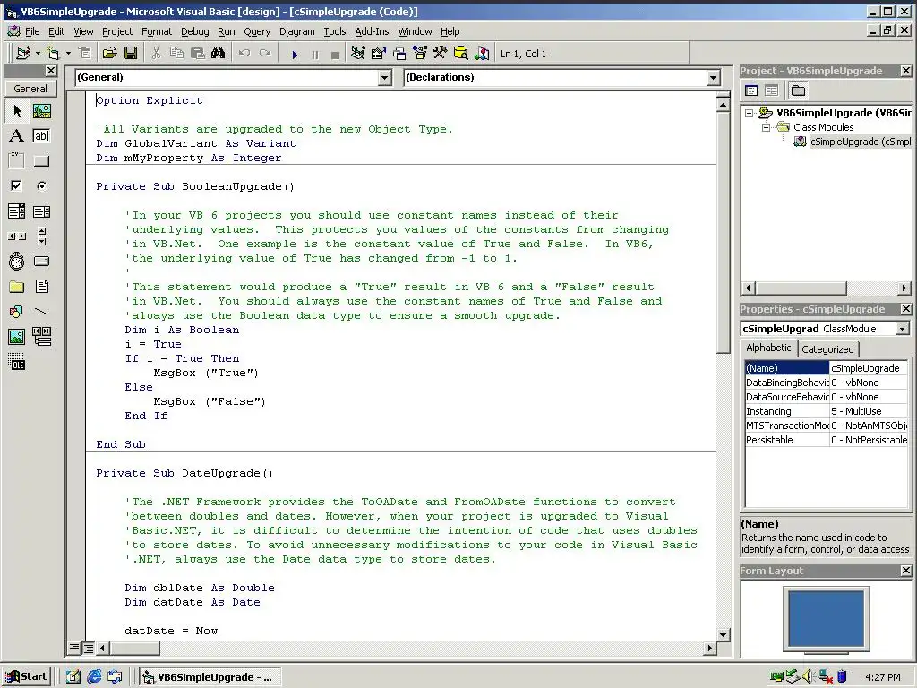Click the Cut scissors icon
Image resolution: width=917 pixels, height=688 pixels.
coord(156,53)
